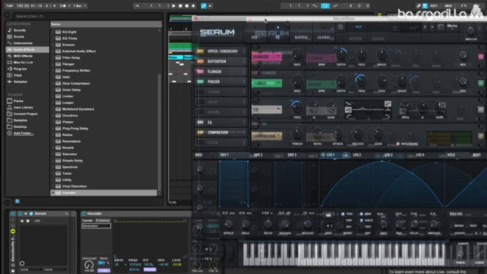This screenshot has width=487, height=274.
Task: Toggle the LFO ANCH checkbox
Action: point(361,220)
